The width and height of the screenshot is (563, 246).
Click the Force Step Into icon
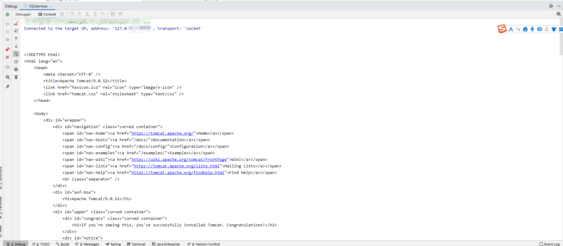point(87,14)
